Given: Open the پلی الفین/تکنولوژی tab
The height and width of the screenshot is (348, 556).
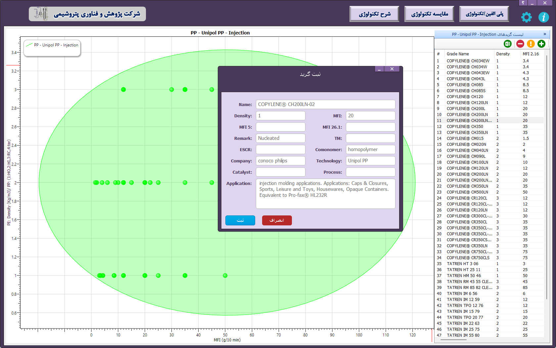Looking at the screenshot, I should click(484, 14).
